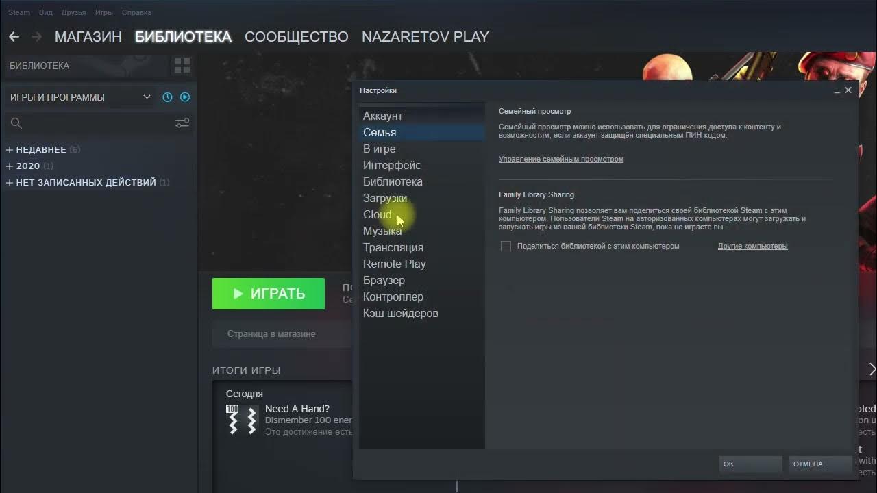Select Интерфейс settings category
Screen dimensions: 877x493
pos(421,165)
